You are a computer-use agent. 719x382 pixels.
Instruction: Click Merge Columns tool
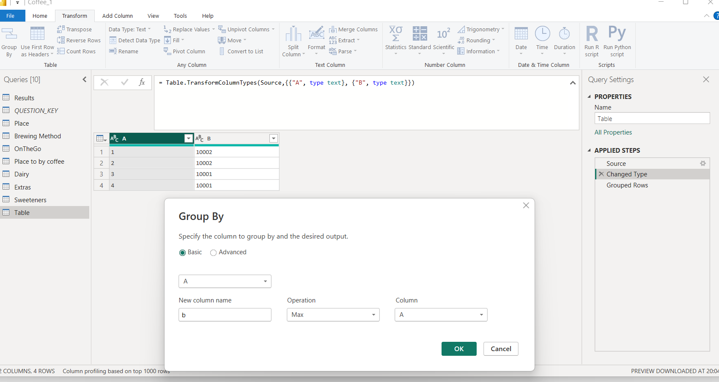(x=354, y=29)
